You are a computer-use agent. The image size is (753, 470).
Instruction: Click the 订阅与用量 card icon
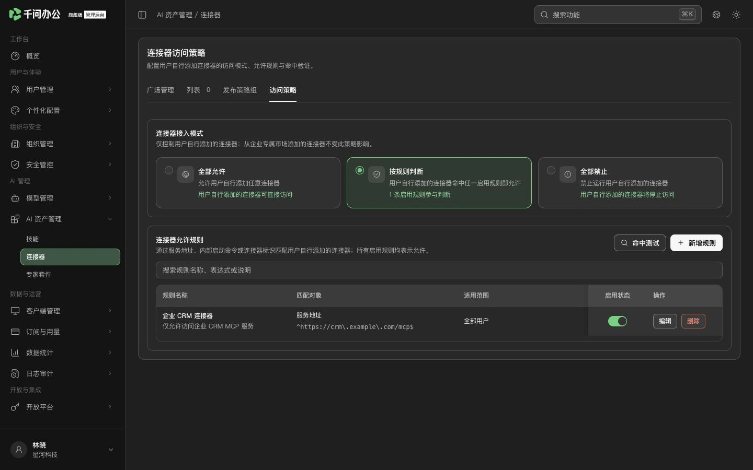point(15,332)
